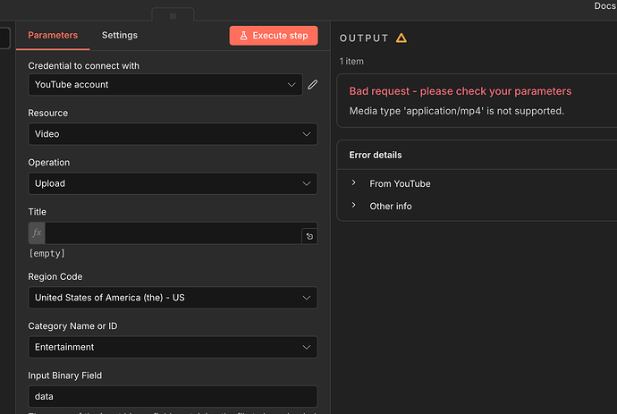The width and height of the screenshot is (617, 414).
Task: Open the Docs link
Action: pos(604,6)
